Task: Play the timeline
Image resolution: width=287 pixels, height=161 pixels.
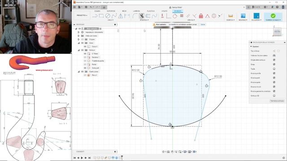Action: pyautogui.click(x=82, y=158)
